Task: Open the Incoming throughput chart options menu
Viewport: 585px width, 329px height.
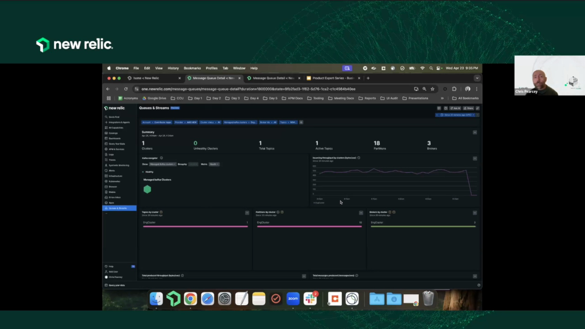Action: pyautogui.click(x=475, y=159)
